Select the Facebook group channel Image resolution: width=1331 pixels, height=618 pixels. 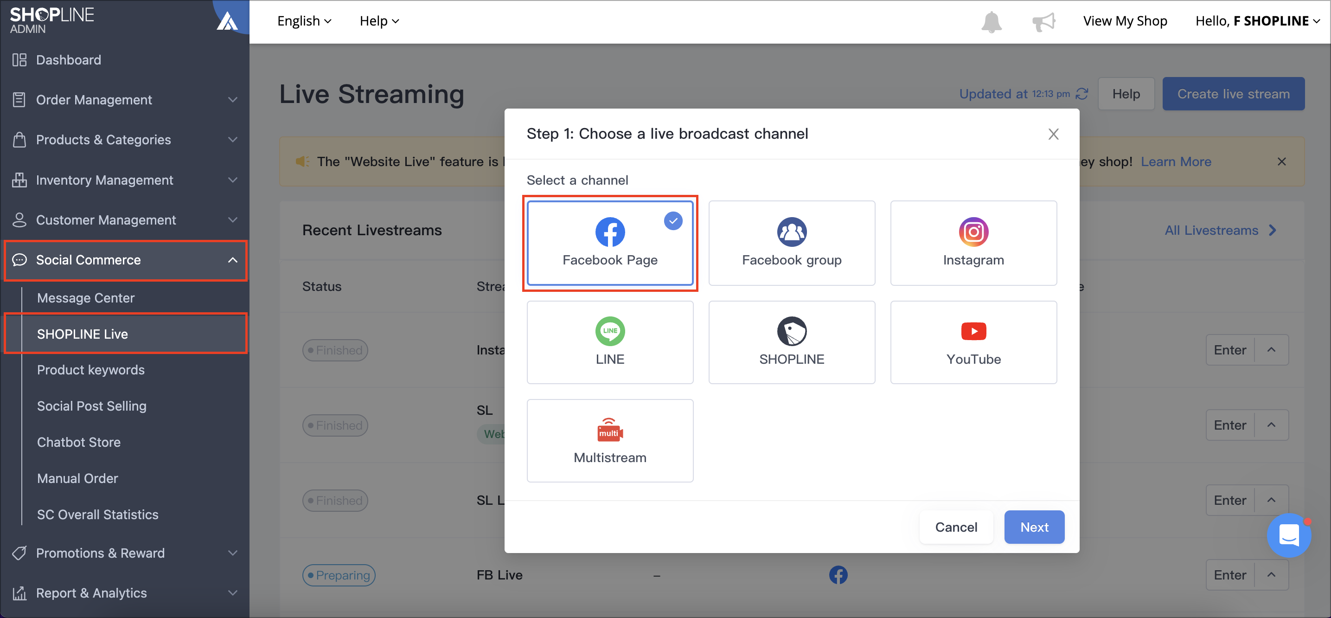tap(792, 243)
